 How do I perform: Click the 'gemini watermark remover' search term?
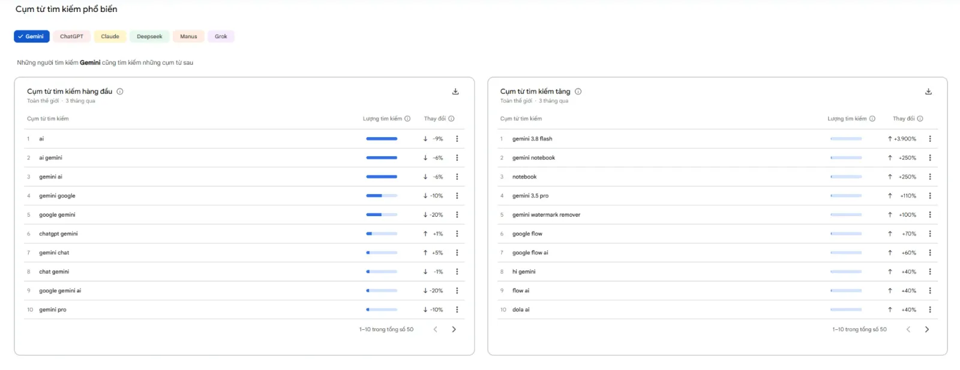pyautogui.click(x=546, y=215)
